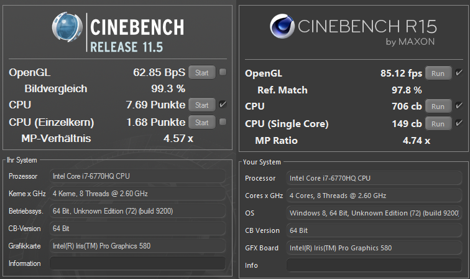Toggle the R15 CPU test checkbox
Viewport: 470px width, 279px height.
point(459,106)
